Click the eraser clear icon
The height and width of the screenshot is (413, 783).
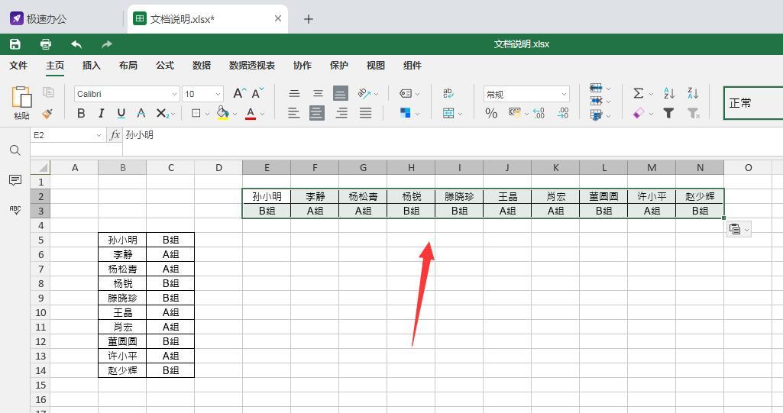638,114
